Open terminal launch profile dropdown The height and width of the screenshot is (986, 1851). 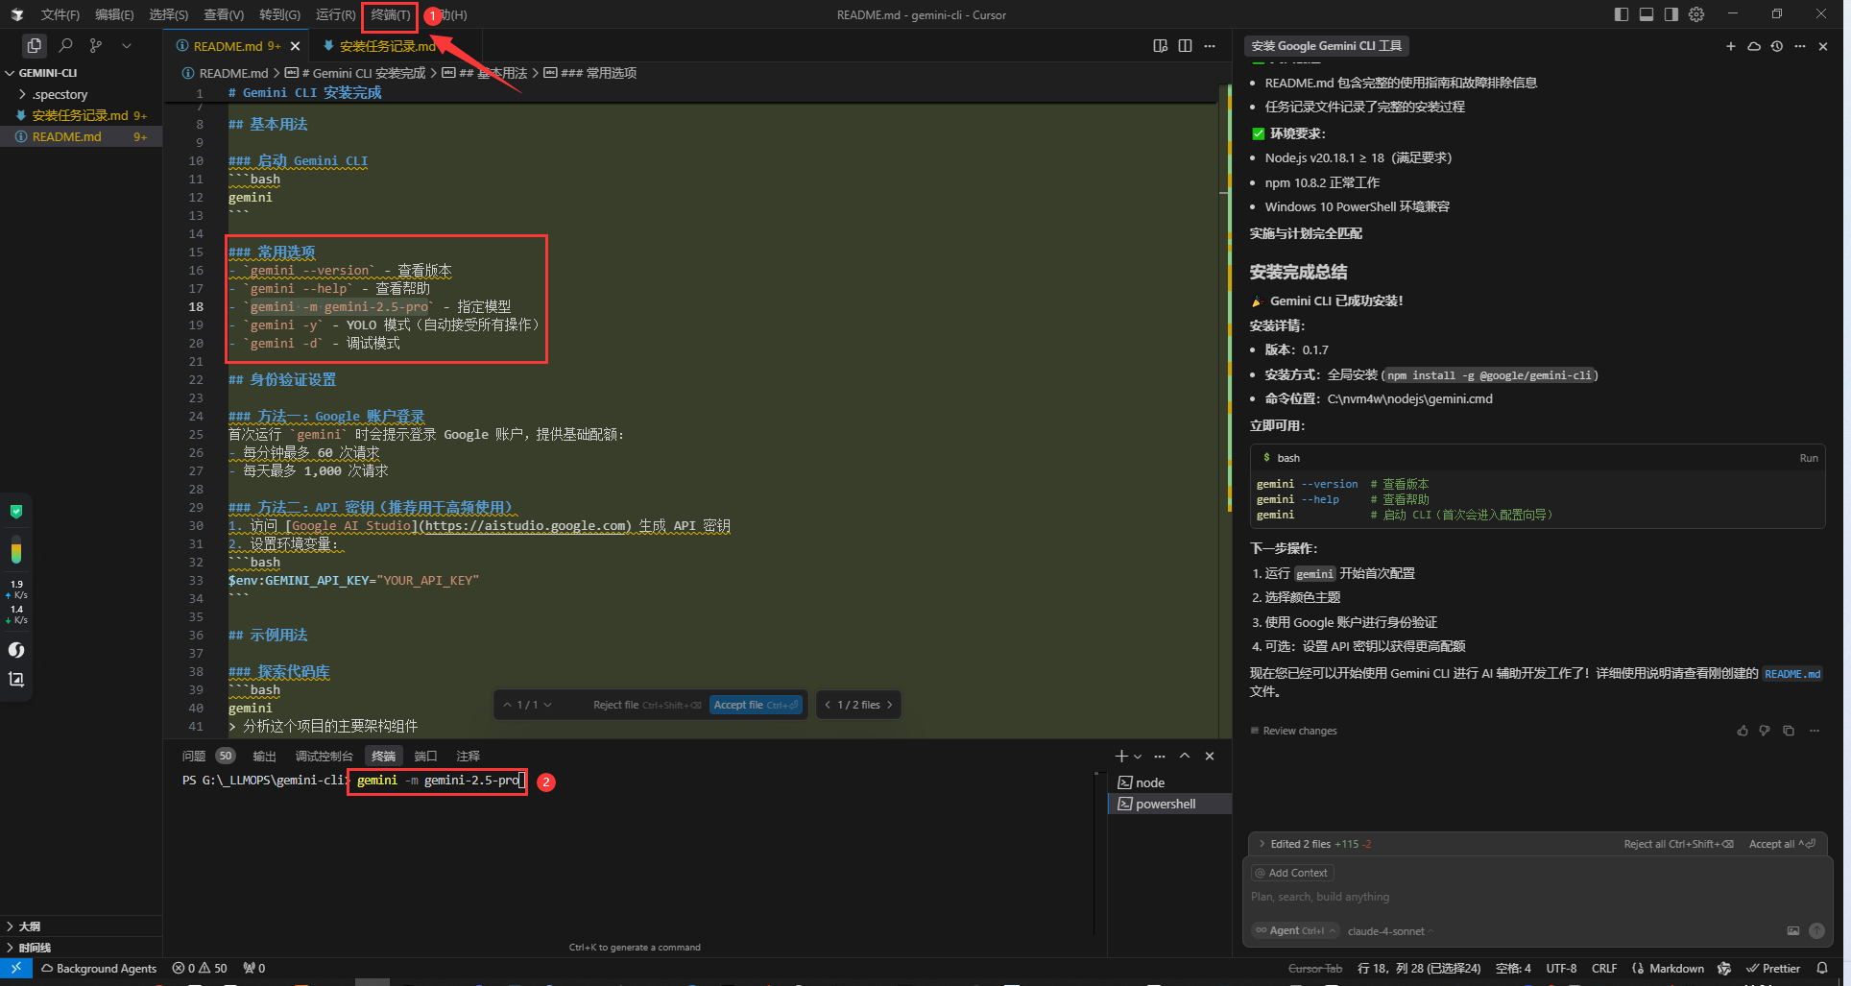(1138, 756)
